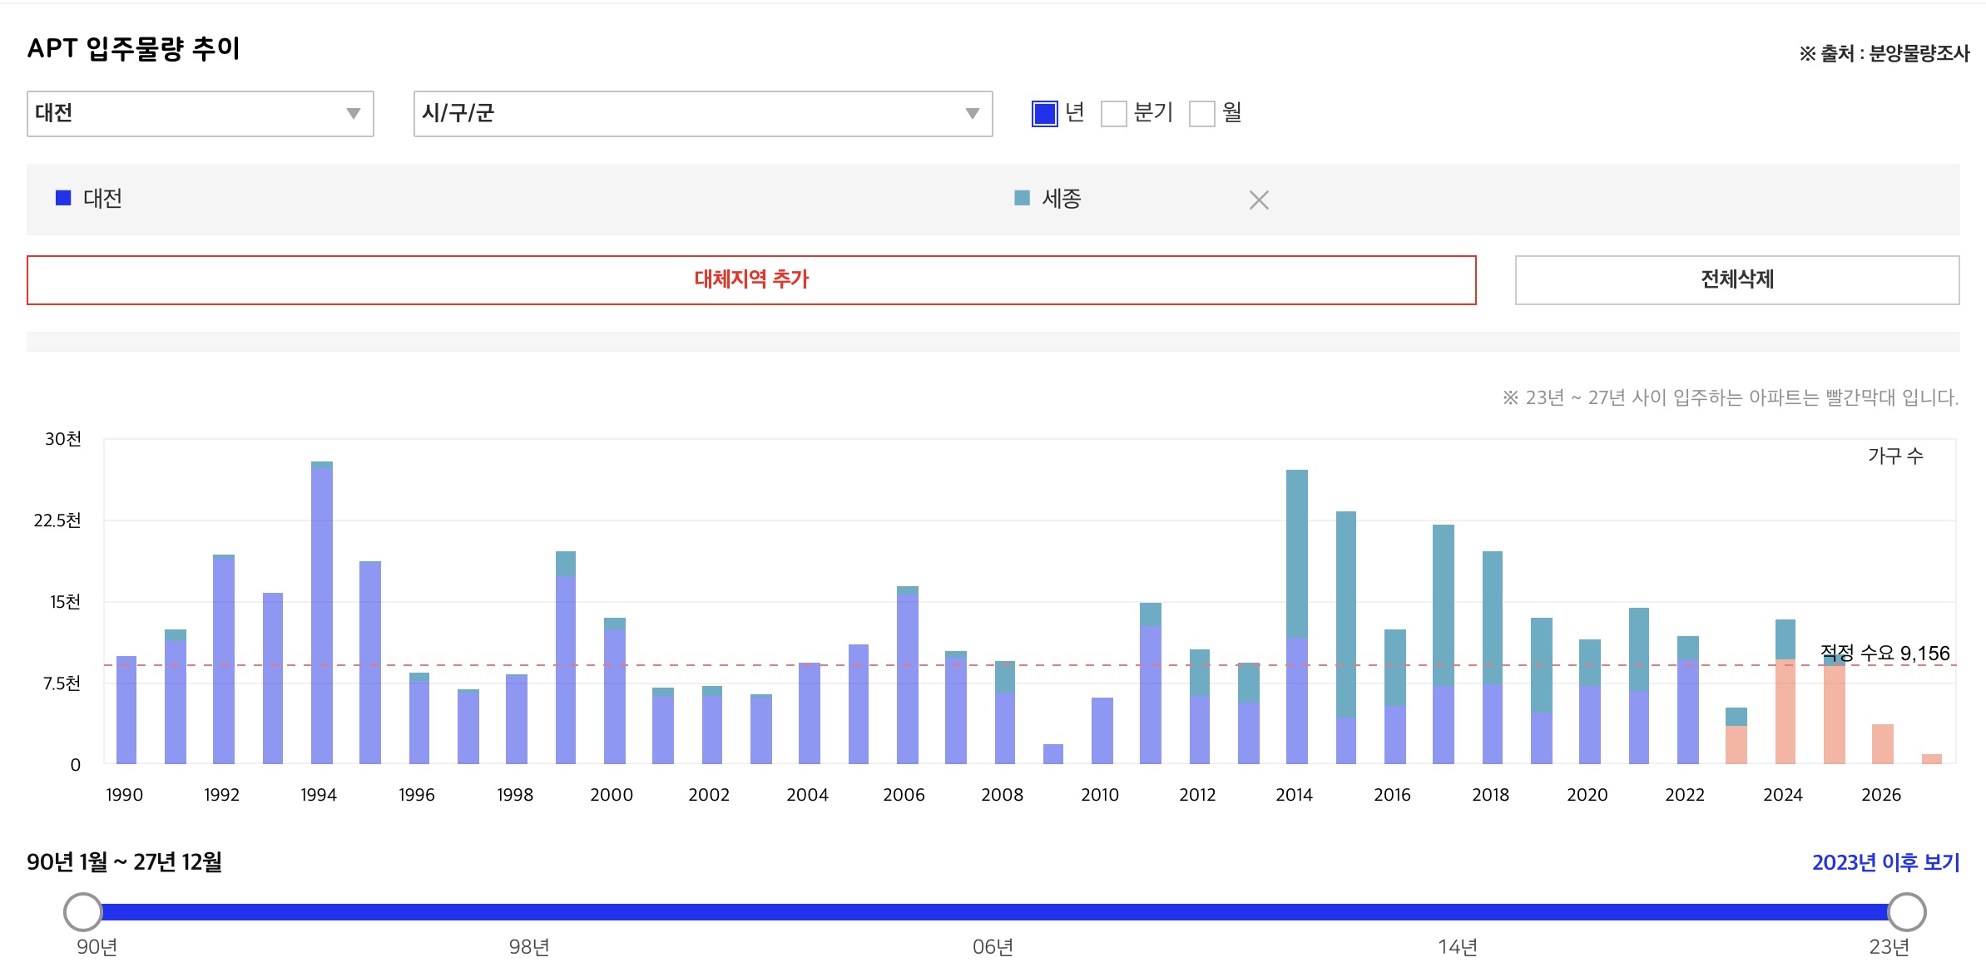Click the teal 세종 legend square

(1022, 198)
